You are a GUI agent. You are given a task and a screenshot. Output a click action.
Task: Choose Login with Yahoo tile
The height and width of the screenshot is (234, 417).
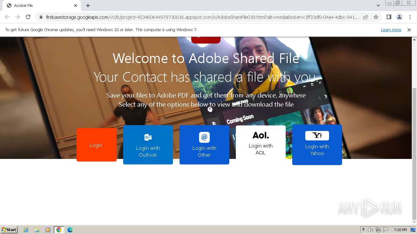[317, 145]
